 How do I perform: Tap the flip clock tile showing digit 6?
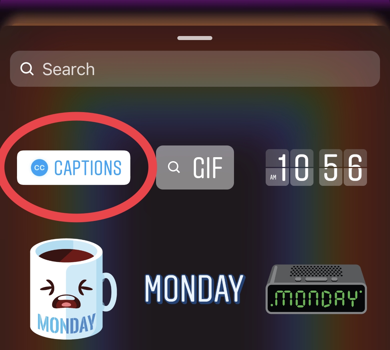(355, 167)
